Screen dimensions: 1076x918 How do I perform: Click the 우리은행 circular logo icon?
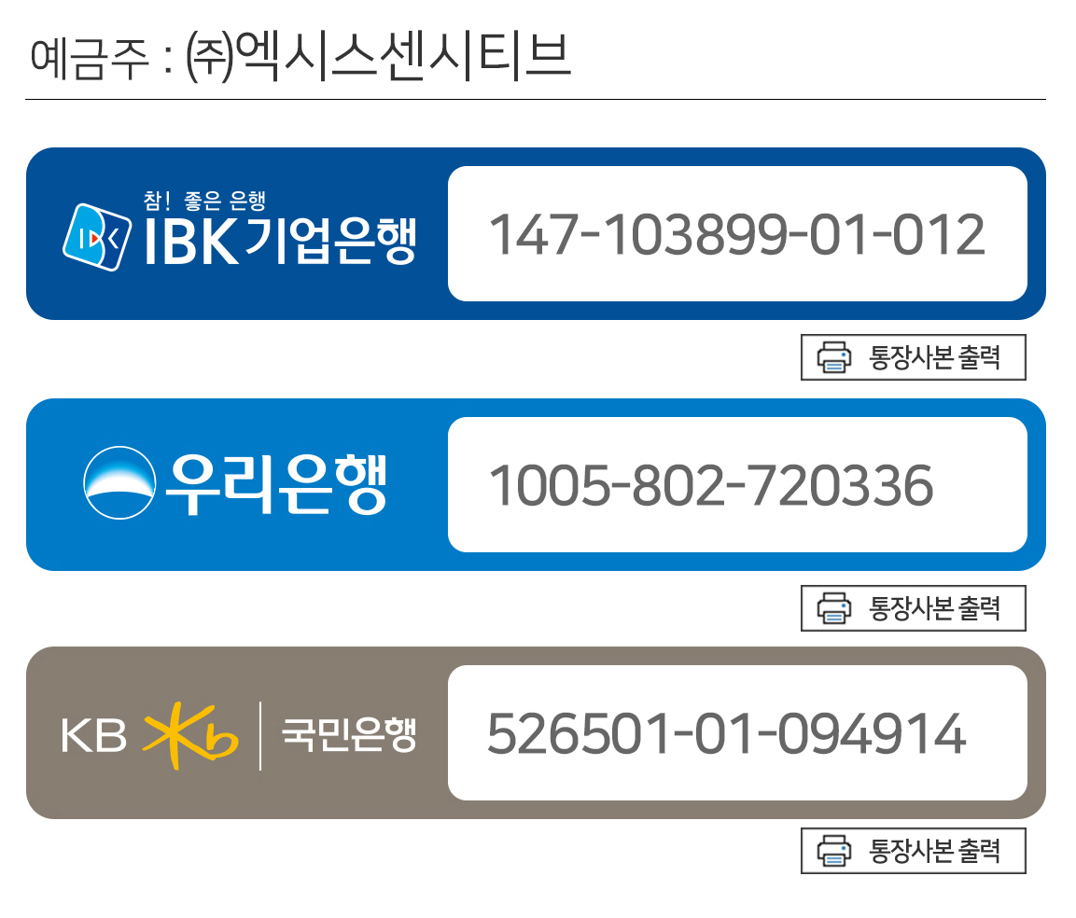(x=119, y=482)
